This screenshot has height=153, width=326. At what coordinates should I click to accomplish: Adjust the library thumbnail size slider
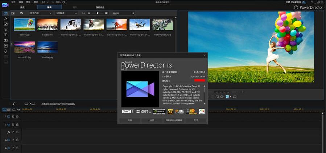(x=98, y=13)
